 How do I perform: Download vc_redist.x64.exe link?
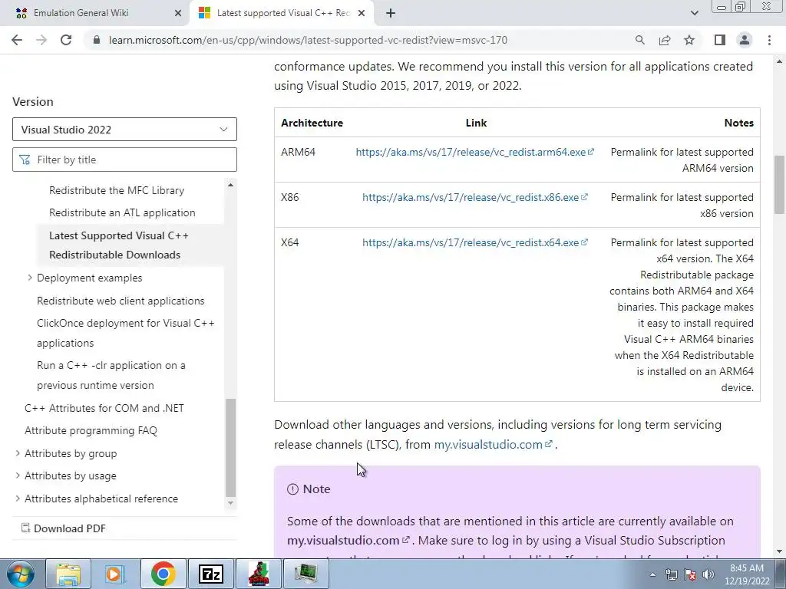point(474,242)
